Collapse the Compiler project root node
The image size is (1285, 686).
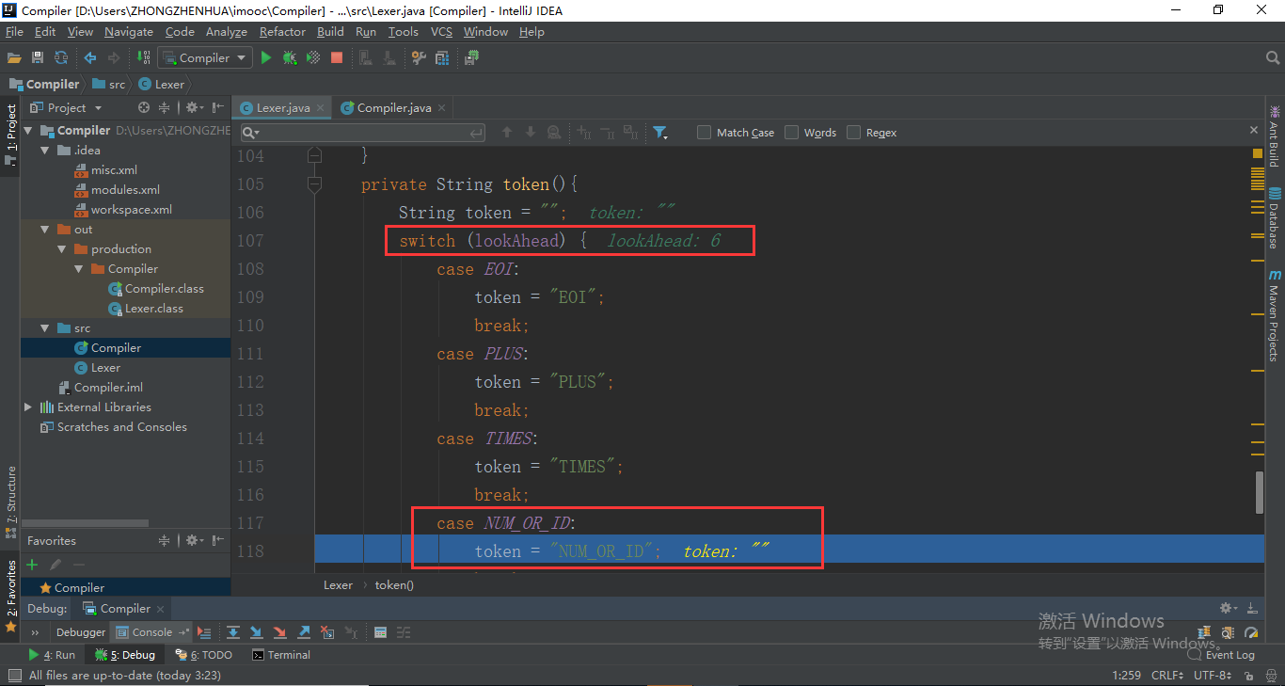[28, 131]
